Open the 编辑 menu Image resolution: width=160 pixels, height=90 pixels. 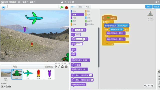pyautogui.click(x=32, y=2)
